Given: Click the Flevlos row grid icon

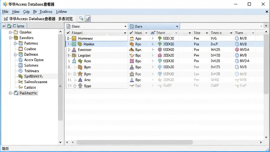Looking at the screenshot, I should coord(74,44).
